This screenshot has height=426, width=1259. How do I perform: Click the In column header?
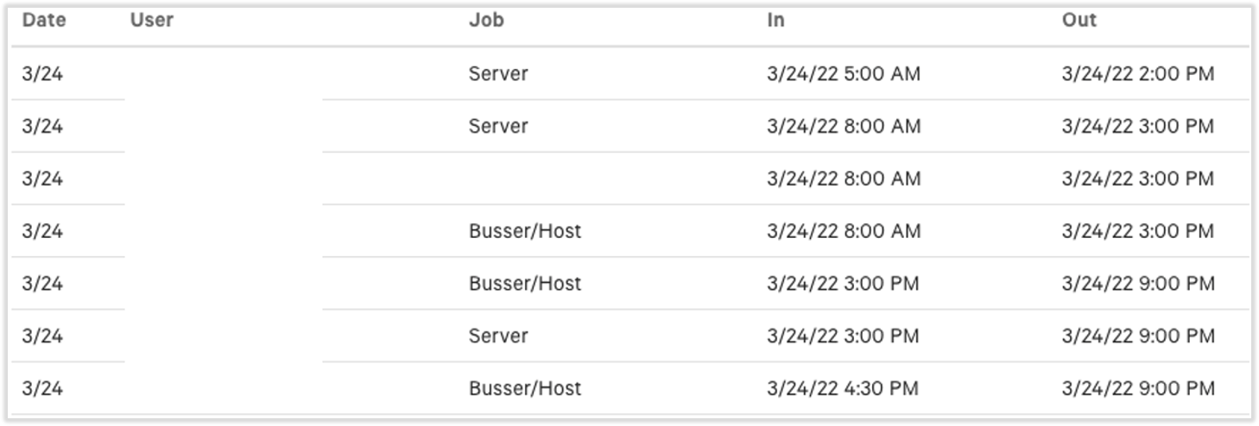(x=775, y=20)
